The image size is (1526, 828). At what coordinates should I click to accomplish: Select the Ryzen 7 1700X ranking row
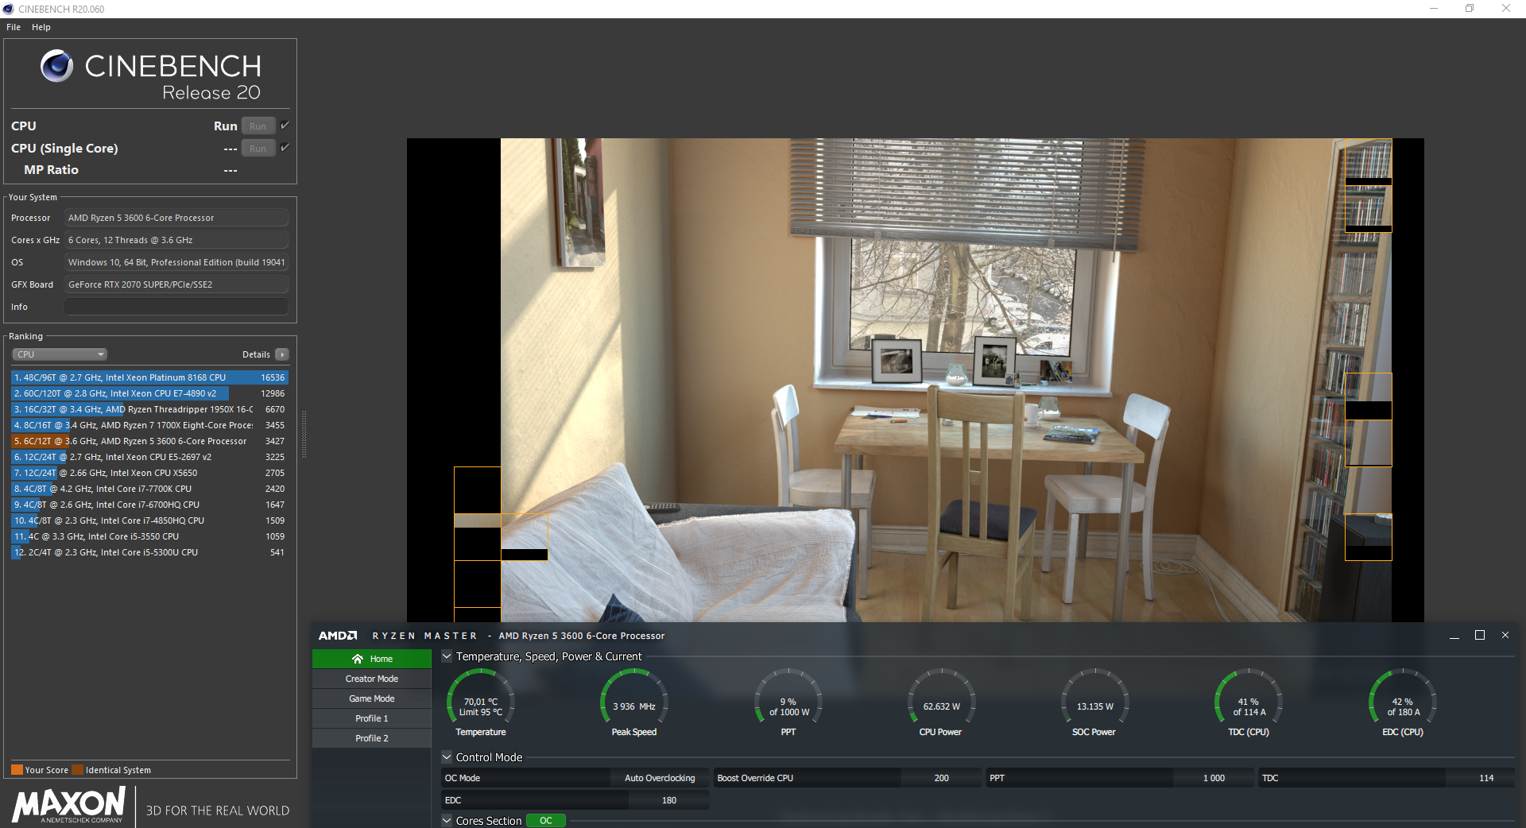pos(149,425)
